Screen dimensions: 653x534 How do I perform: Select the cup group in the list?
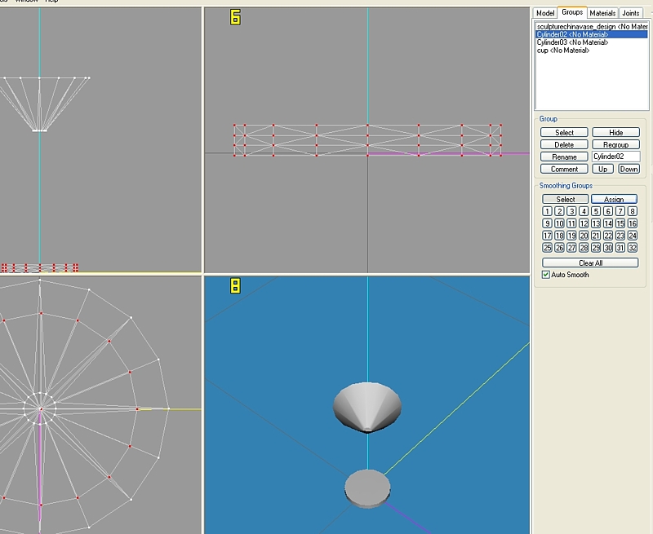(x=562, y=51)
